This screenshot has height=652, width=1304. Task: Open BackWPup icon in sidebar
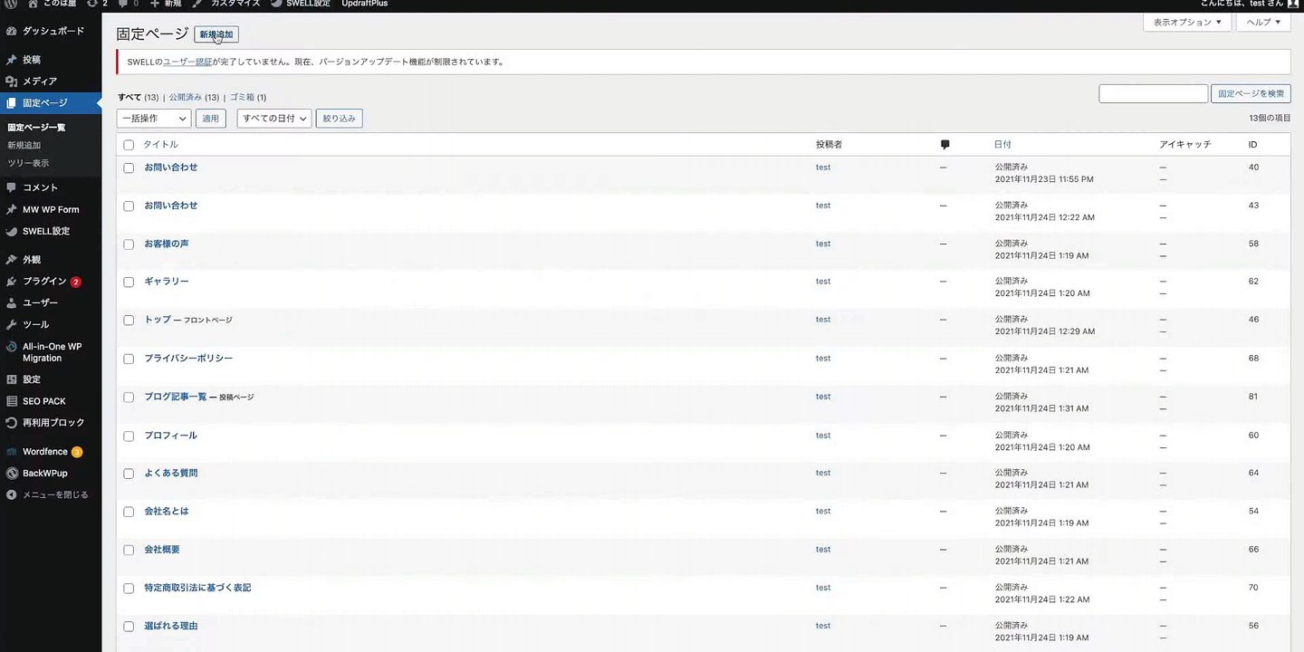click(x=11, y=474)
